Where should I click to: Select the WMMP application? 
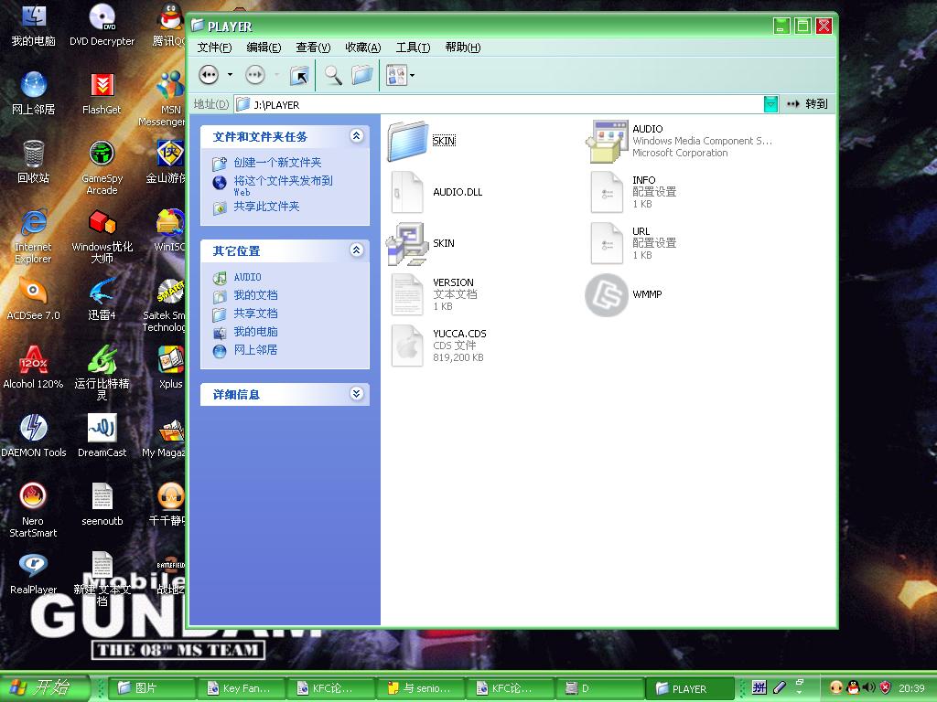624,294
